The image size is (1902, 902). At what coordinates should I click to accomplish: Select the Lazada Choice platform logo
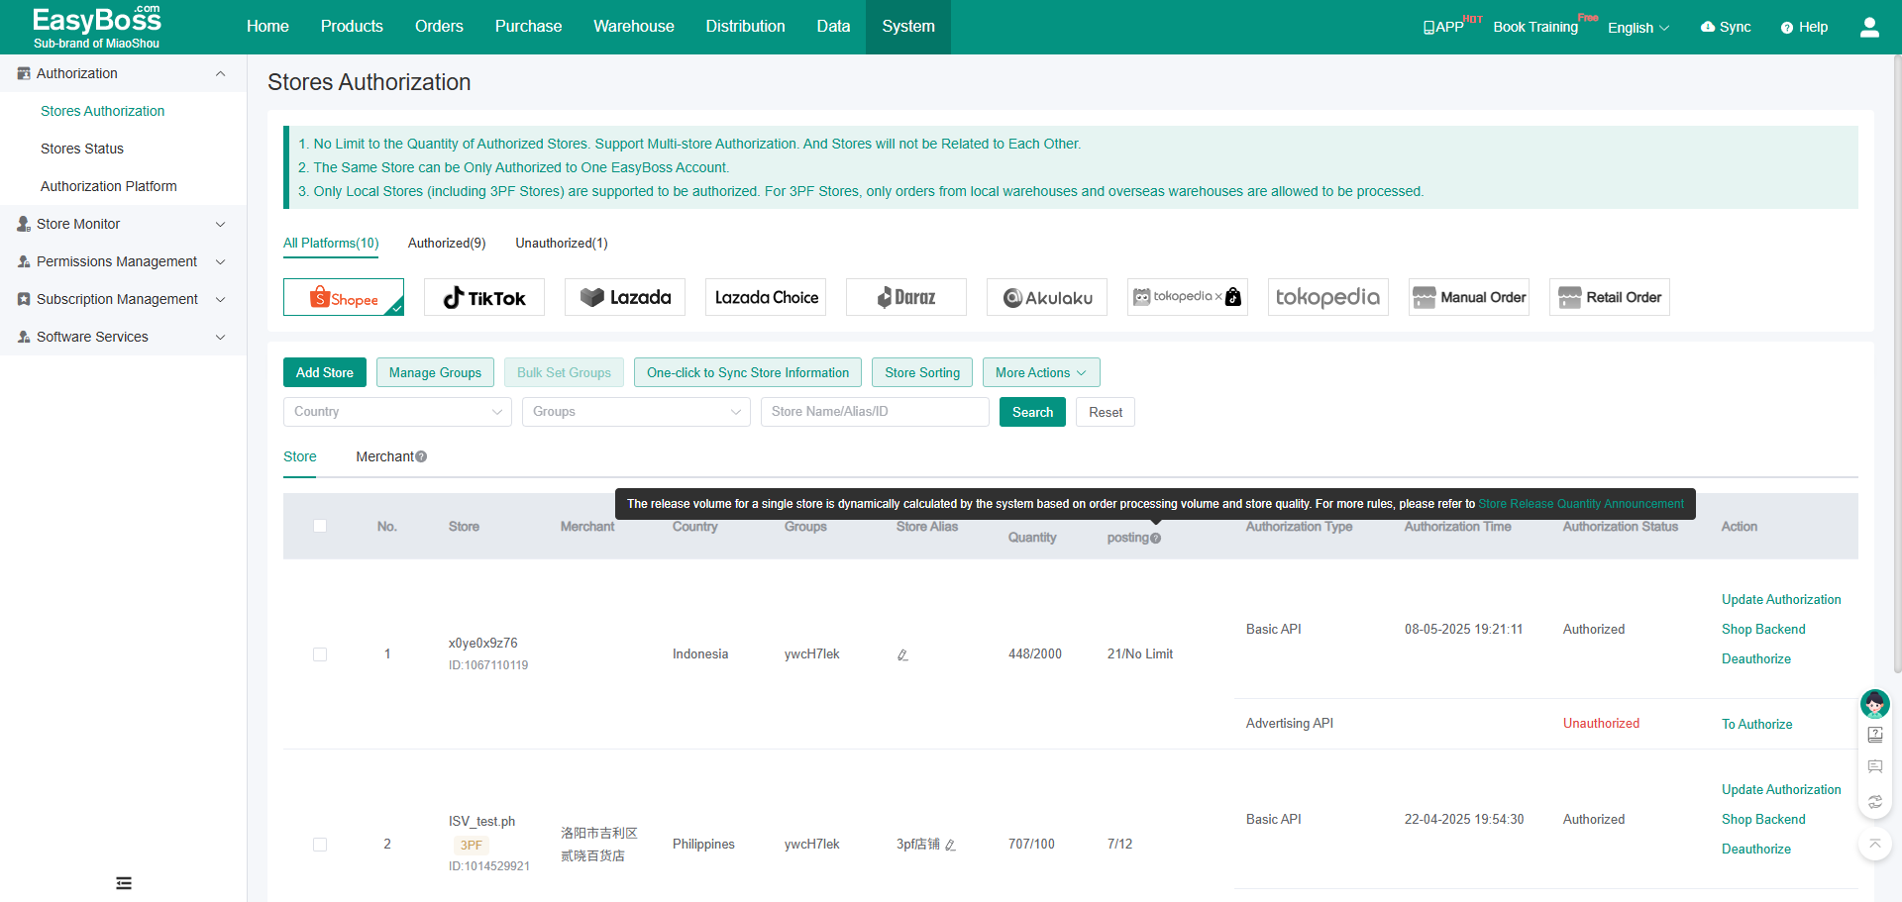coord(766,297)
